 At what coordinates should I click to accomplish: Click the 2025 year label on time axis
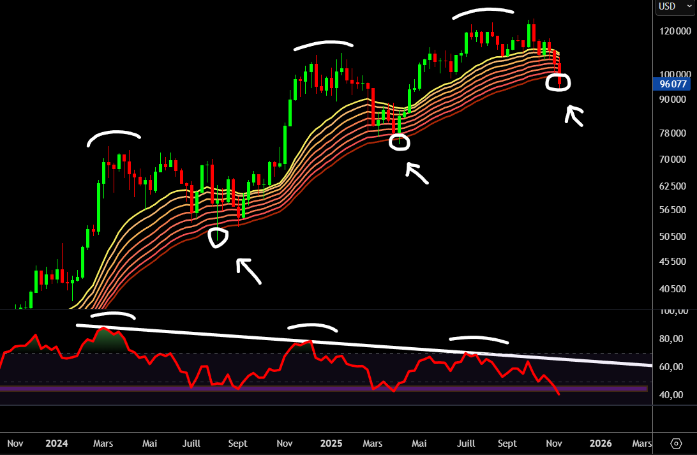coord(331,444)
